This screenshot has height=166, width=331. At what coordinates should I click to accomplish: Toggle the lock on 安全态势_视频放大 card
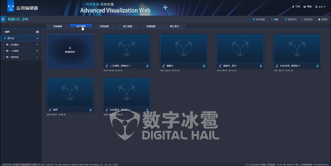317,66
